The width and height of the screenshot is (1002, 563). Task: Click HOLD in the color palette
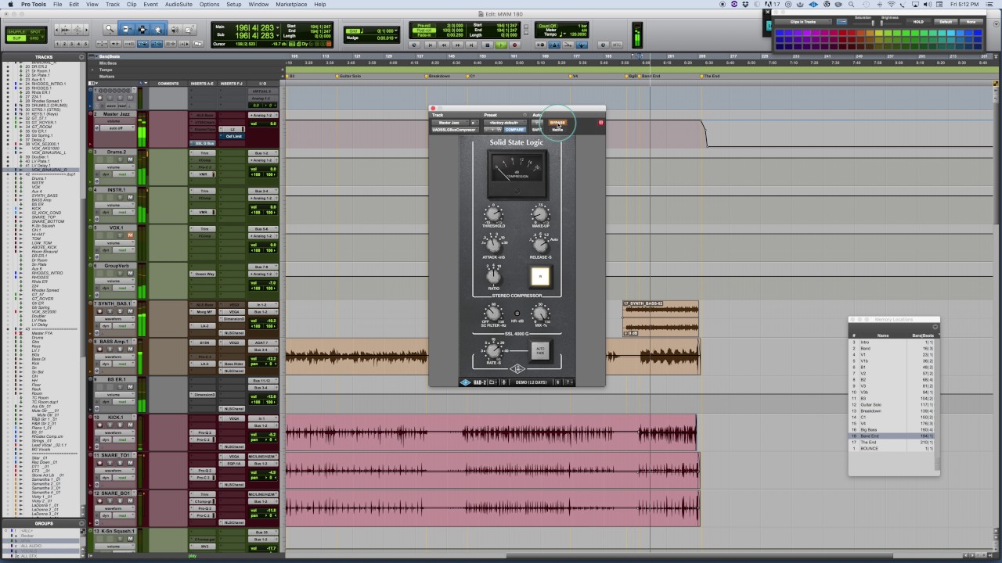pyautogui.click(x=917, y=21)
